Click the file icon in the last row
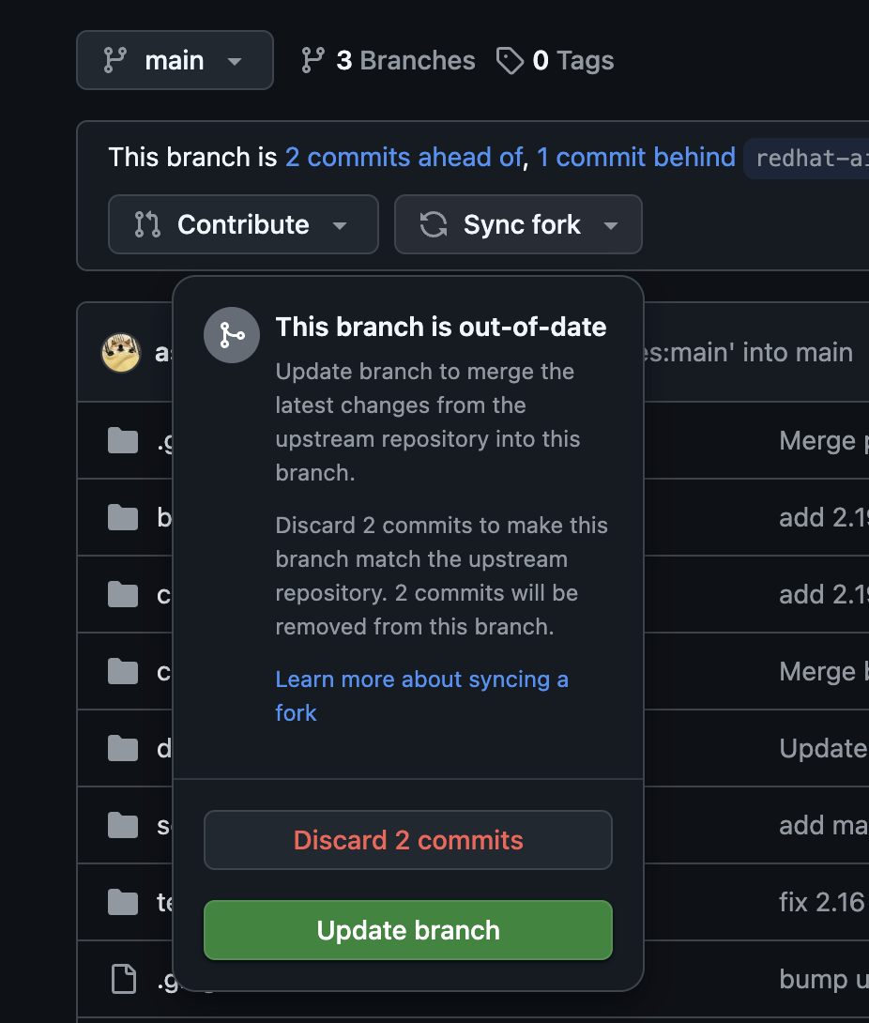The height and width of the screenshot is (1023, 869). tap(124, 979)
